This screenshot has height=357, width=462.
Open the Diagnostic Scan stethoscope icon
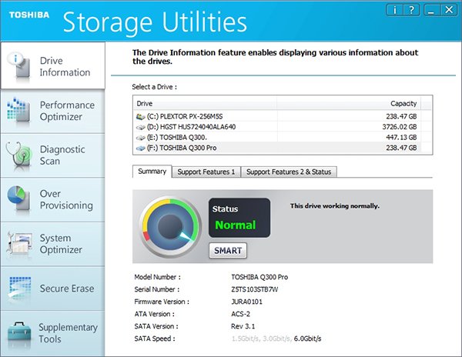pyautogui.click(x=18, y=156)
